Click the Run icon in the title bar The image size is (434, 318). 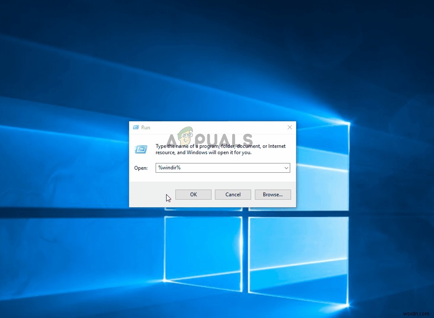(136, 127)
